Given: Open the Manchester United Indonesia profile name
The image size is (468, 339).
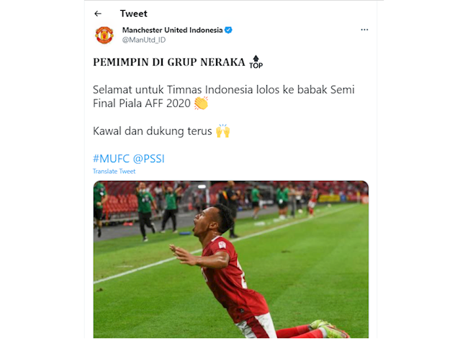Looking at the screenshot, I should coord(172,30).
